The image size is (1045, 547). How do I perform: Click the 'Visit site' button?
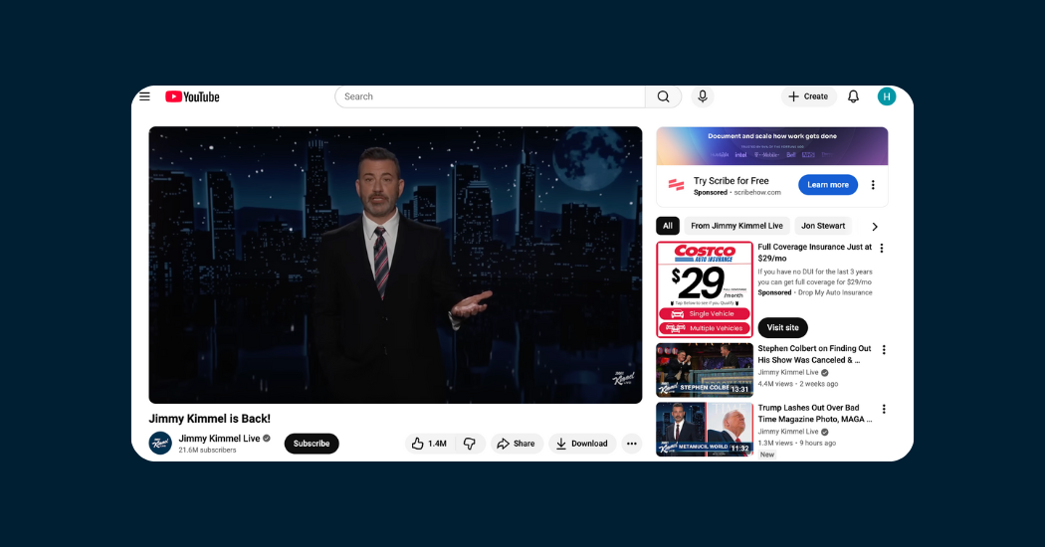tap(782, 327)
